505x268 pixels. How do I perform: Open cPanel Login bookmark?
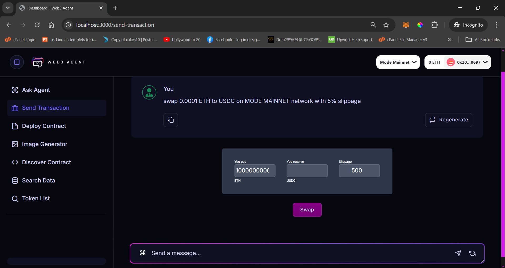click(x=20, y=40)
